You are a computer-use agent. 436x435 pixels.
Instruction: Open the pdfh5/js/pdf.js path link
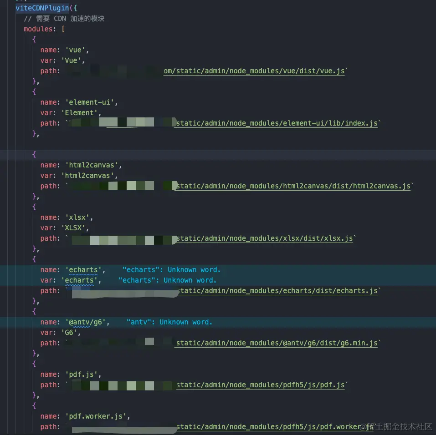[261, 385]
